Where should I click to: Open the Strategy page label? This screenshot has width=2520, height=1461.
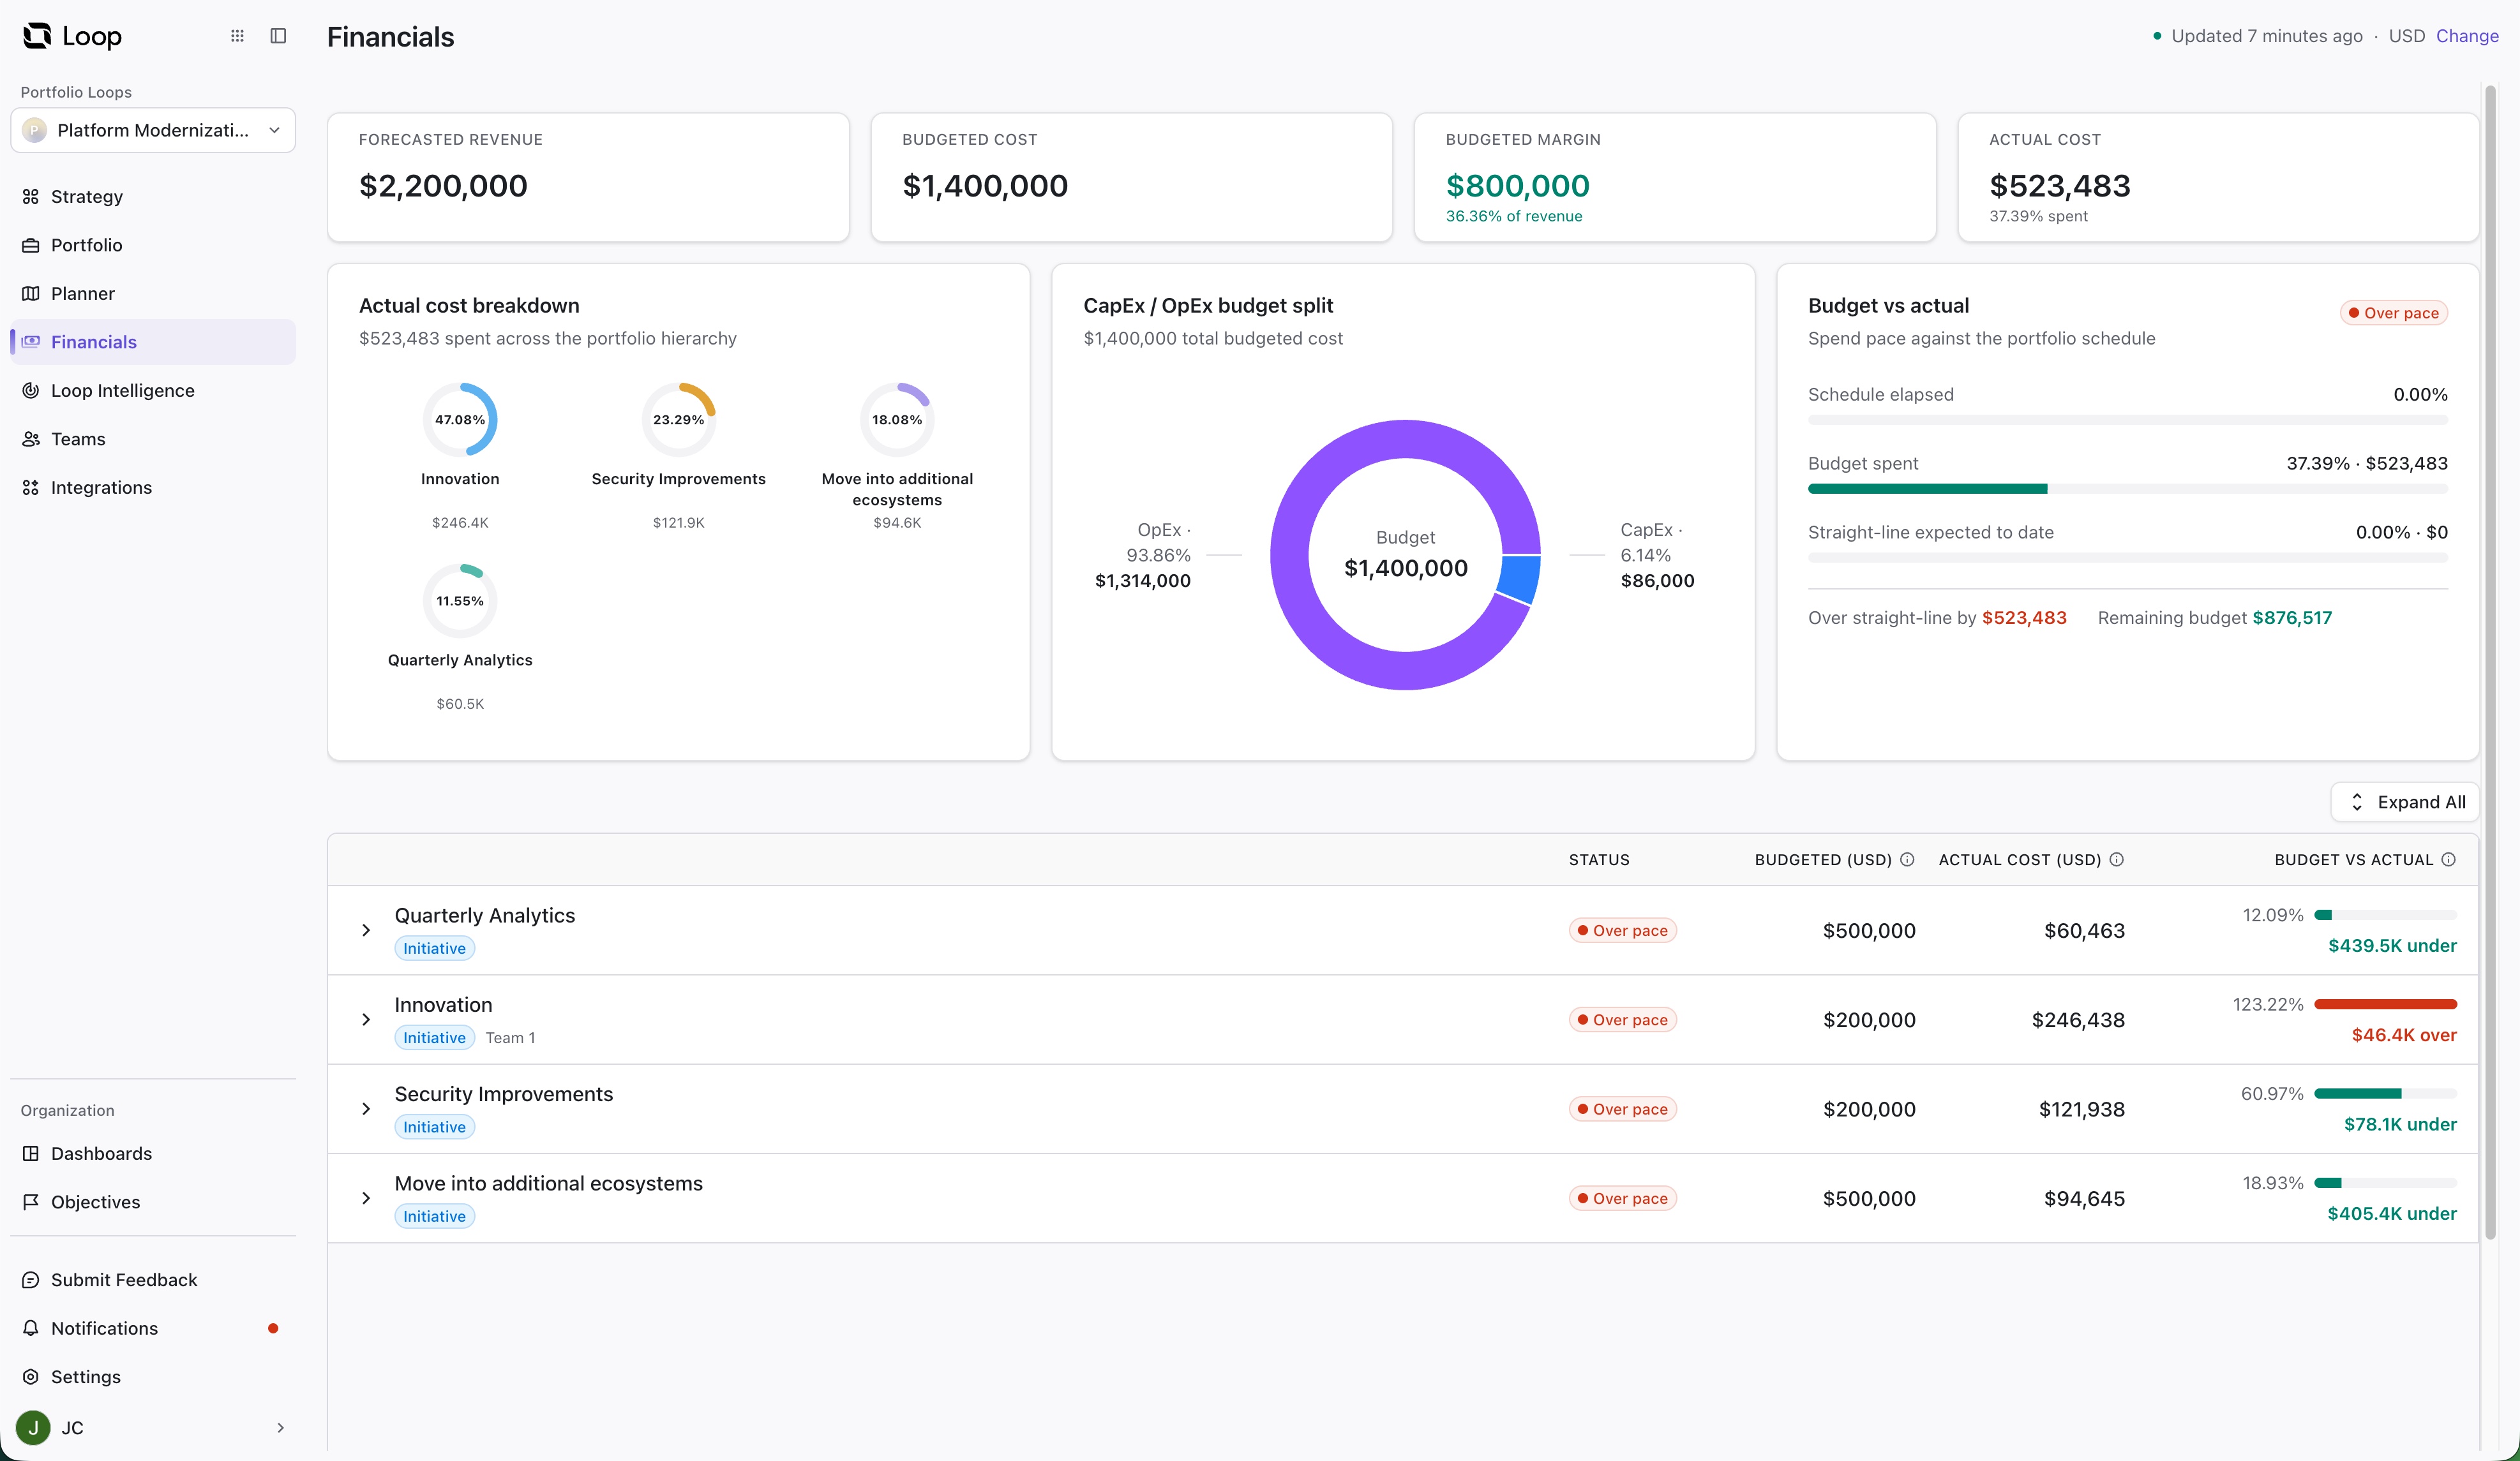pyautogui.click(x=87, y=197)
